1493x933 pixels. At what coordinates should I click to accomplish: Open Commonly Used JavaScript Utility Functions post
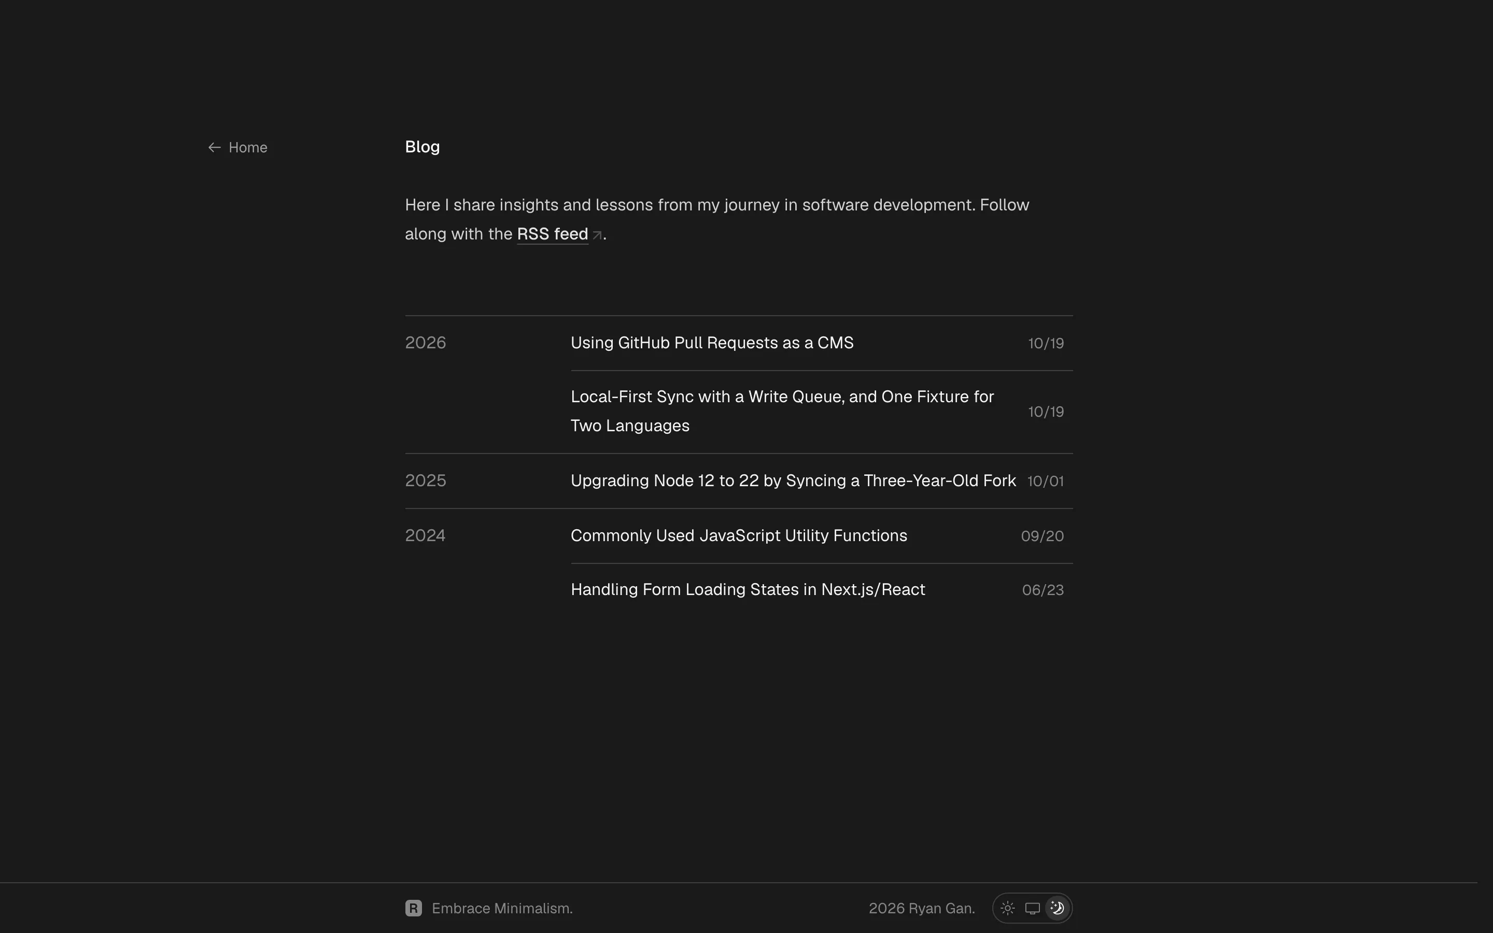pyautogui.click(x=739, y=535)
